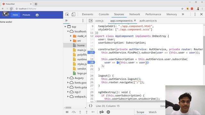Switch to the Network tab

(135, 14)
